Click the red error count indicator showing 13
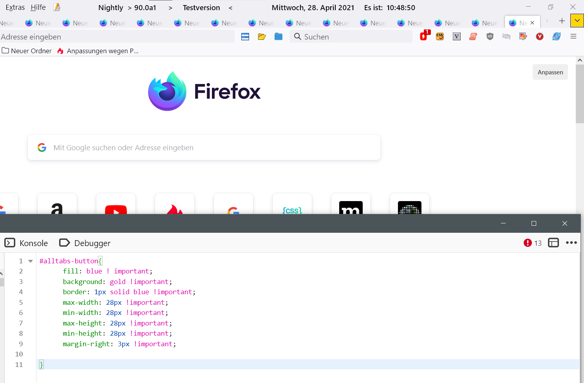The image size is (584, 383). pos(532,243)
